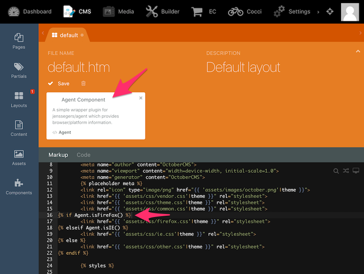364x274 pixels.
Task: Click the Dashboard menu label
Action: (x=37, y=12)
